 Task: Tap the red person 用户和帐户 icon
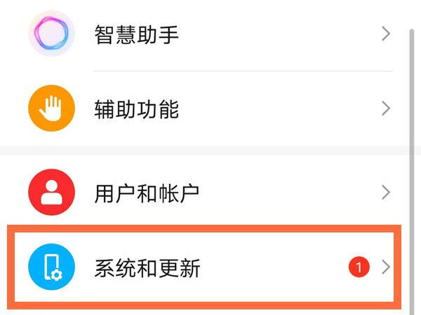click(51, 192)
